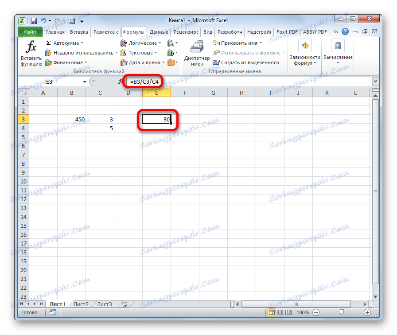This screenshot has width=397, height=335.
Task: Switch to the Надстройки tab
Action: tap(259, 32)
